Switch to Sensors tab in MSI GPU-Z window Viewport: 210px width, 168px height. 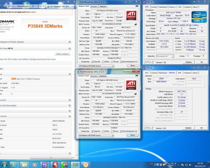(x=94, y=7)
